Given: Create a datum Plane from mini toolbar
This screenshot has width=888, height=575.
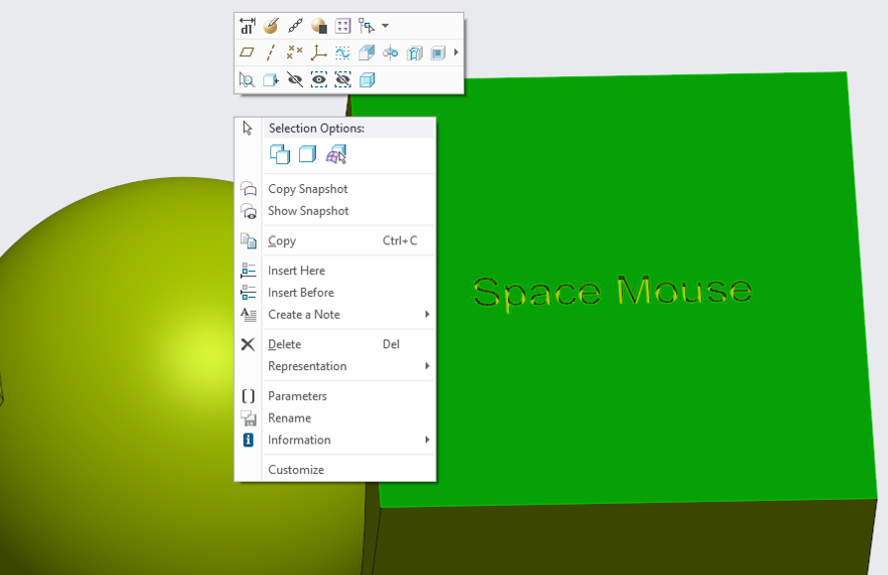Looking at the screenshot, I should tap(247, 52).
